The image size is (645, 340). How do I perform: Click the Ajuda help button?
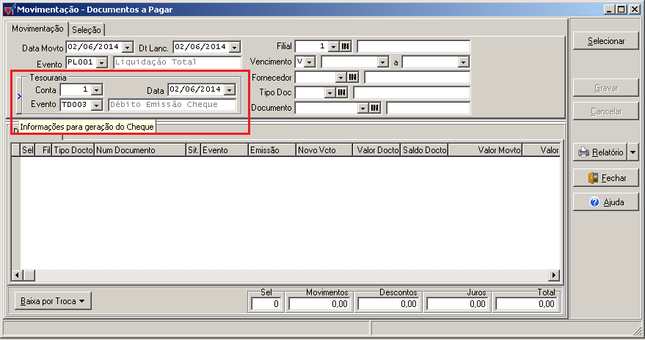point(605,202)
